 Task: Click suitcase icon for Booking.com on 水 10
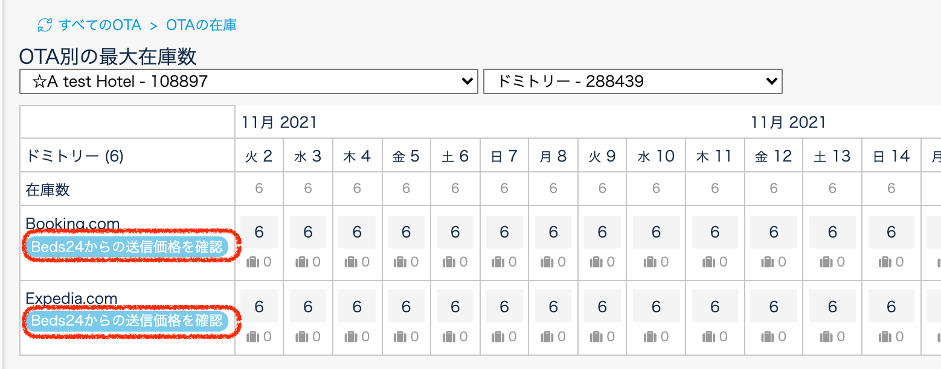[x=649, y=262]
